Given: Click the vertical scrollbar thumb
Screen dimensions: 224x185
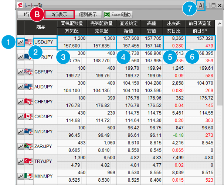Looking at the screenshot, I should 220,66.
